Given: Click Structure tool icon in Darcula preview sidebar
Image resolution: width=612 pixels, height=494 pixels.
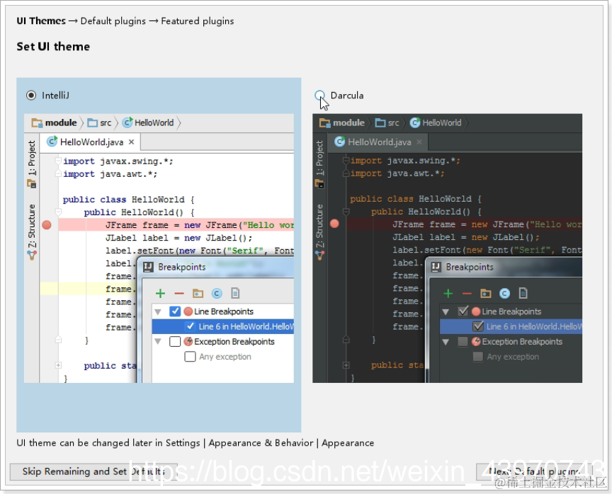Looking at the screenshot, I should click(319, 255).
